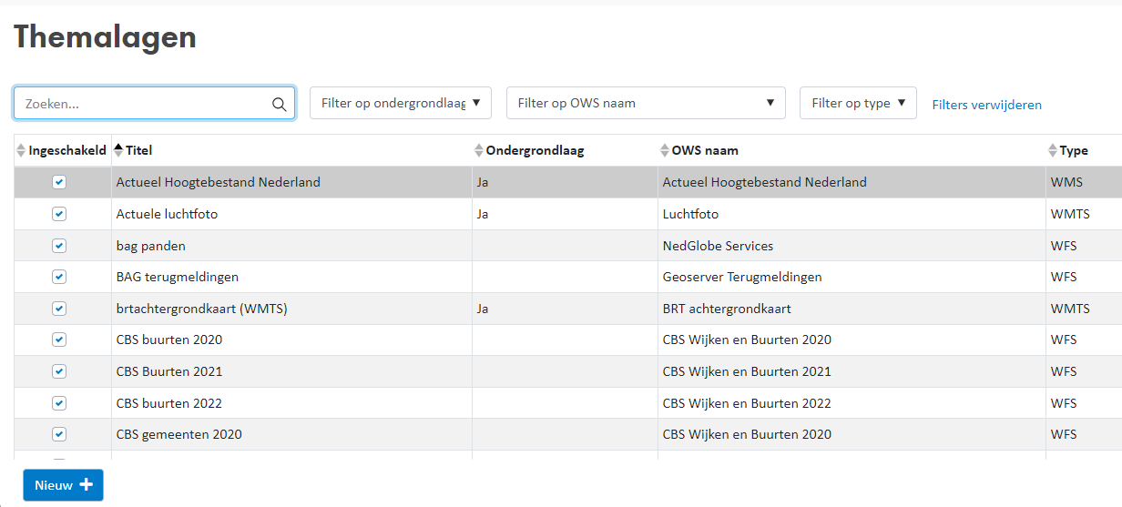Toggle brtachtergrondkaart (WMTS) checkbox
The width and height of the screenshot is (1122, 507).
tap(59, 309)
